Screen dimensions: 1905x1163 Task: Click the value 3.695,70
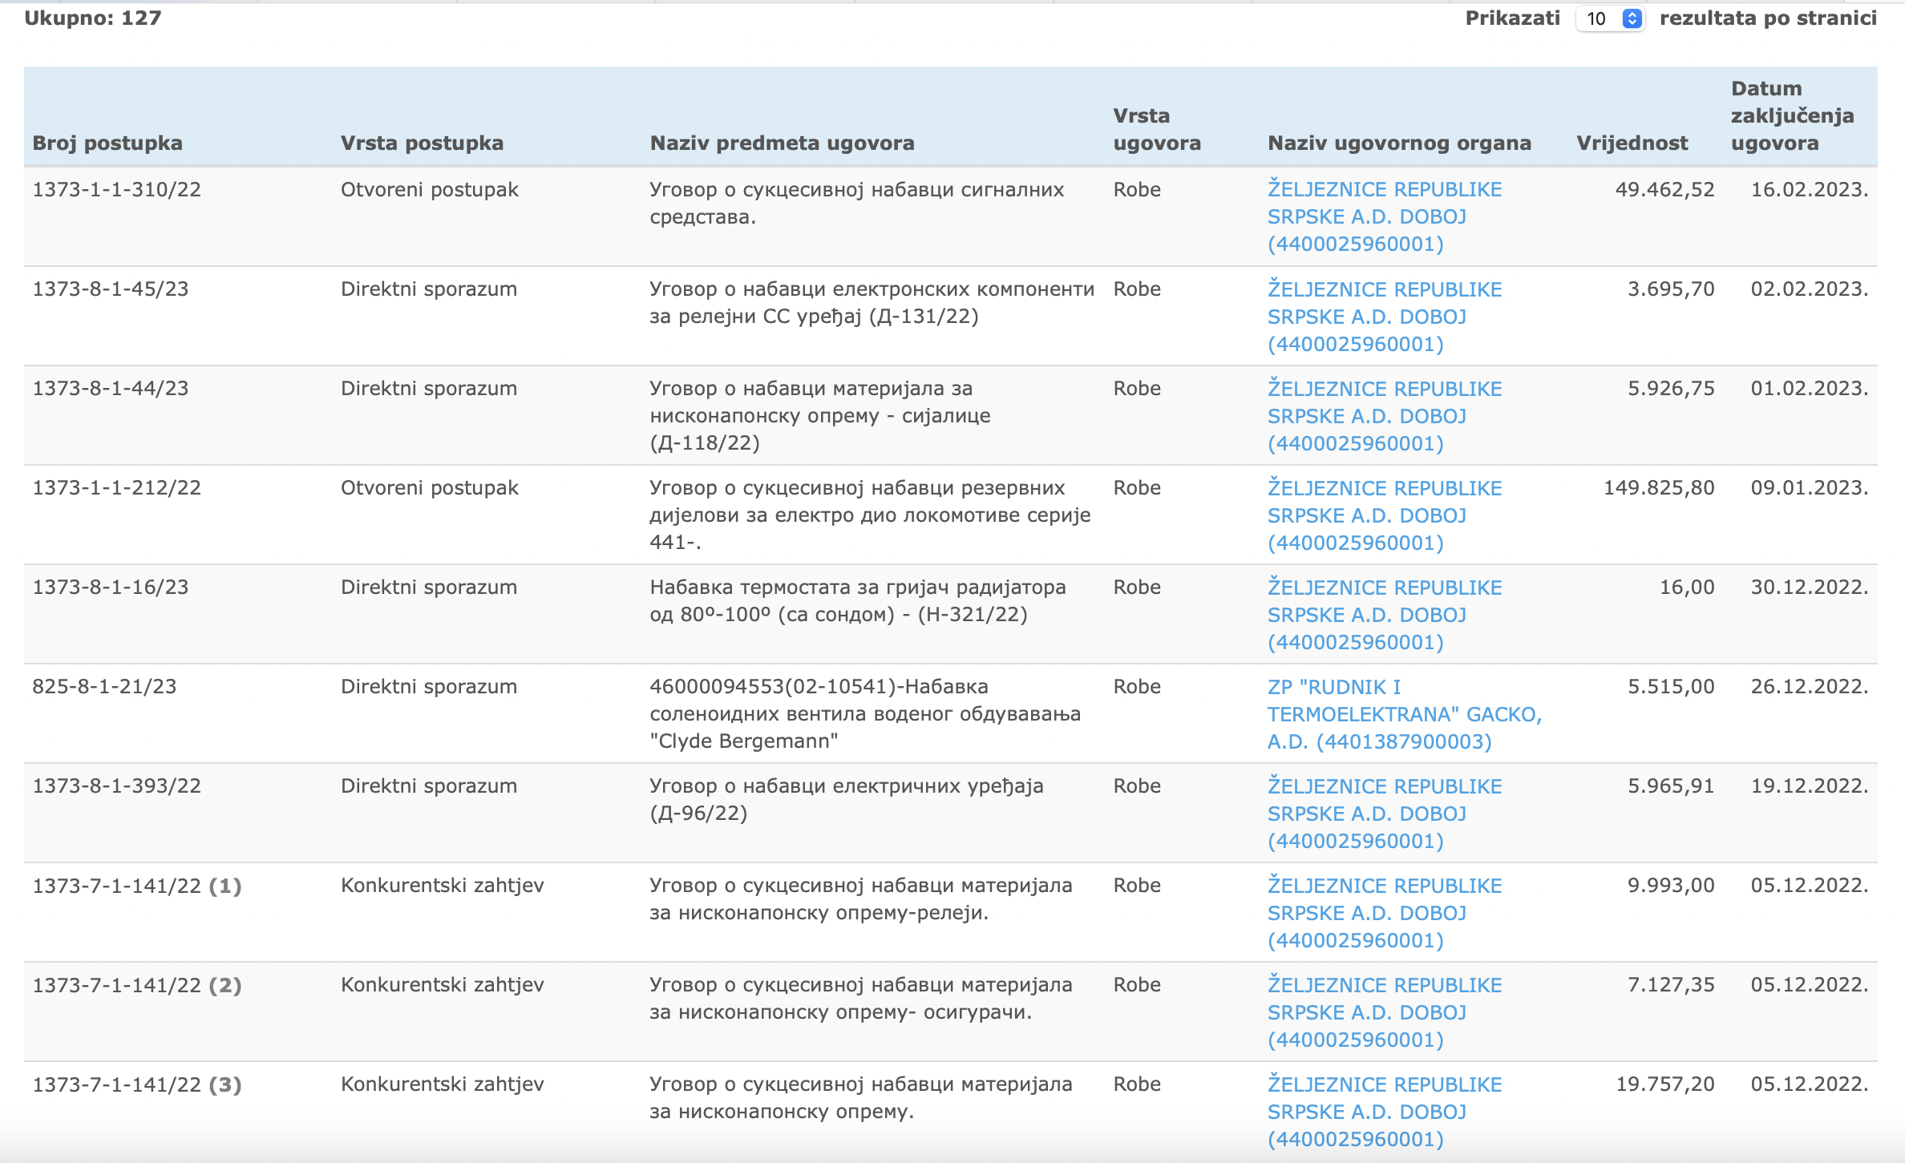click(1671, 289)
